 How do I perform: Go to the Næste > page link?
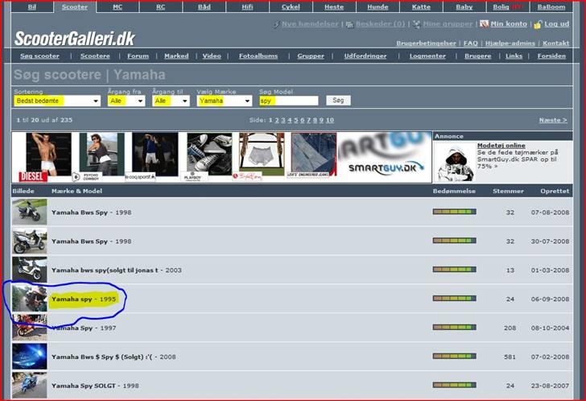point(552,120)
